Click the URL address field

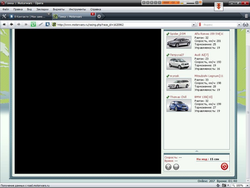tap(124, 25)
